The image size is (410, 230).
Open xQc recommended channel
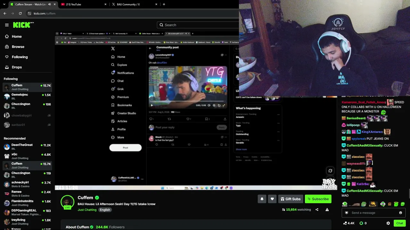click(x=27, y=156)
